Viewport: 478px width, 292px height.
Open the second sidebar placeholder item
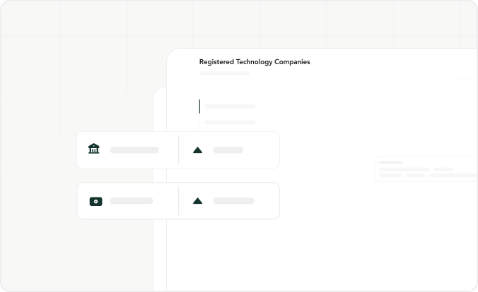pos(230,122)
